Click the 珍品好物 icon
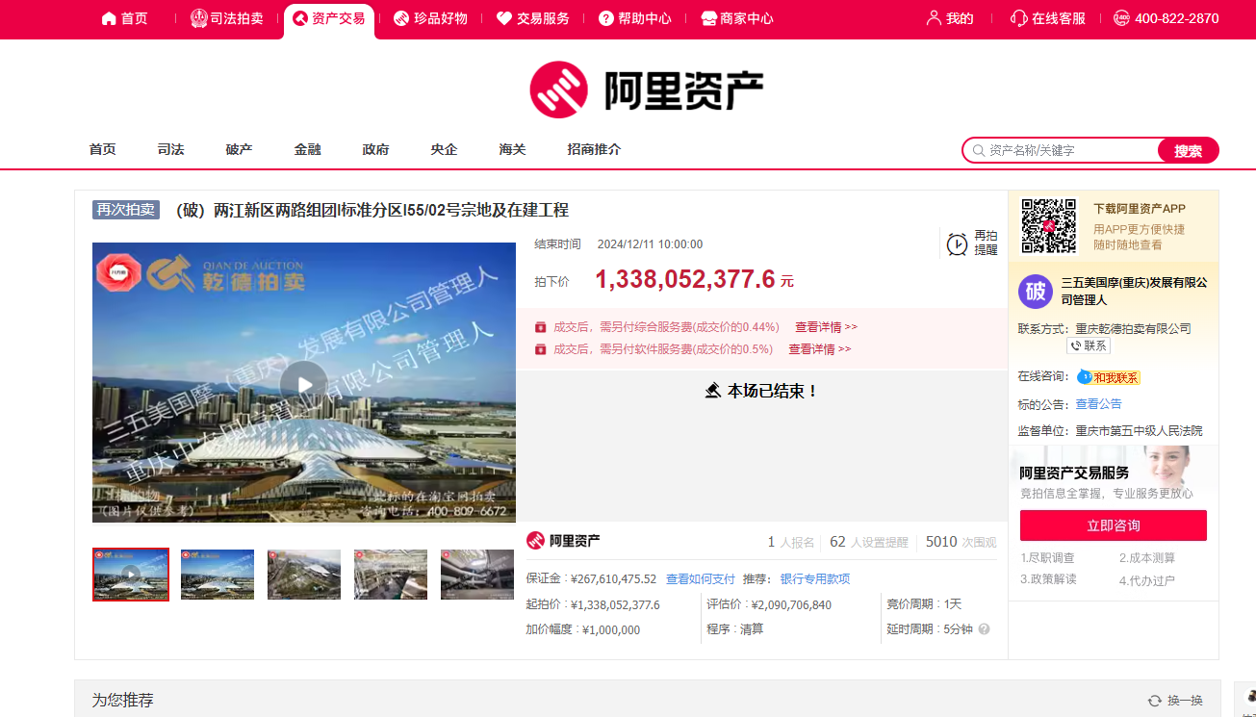1256x717 pixels. click(x=401, y=18)
